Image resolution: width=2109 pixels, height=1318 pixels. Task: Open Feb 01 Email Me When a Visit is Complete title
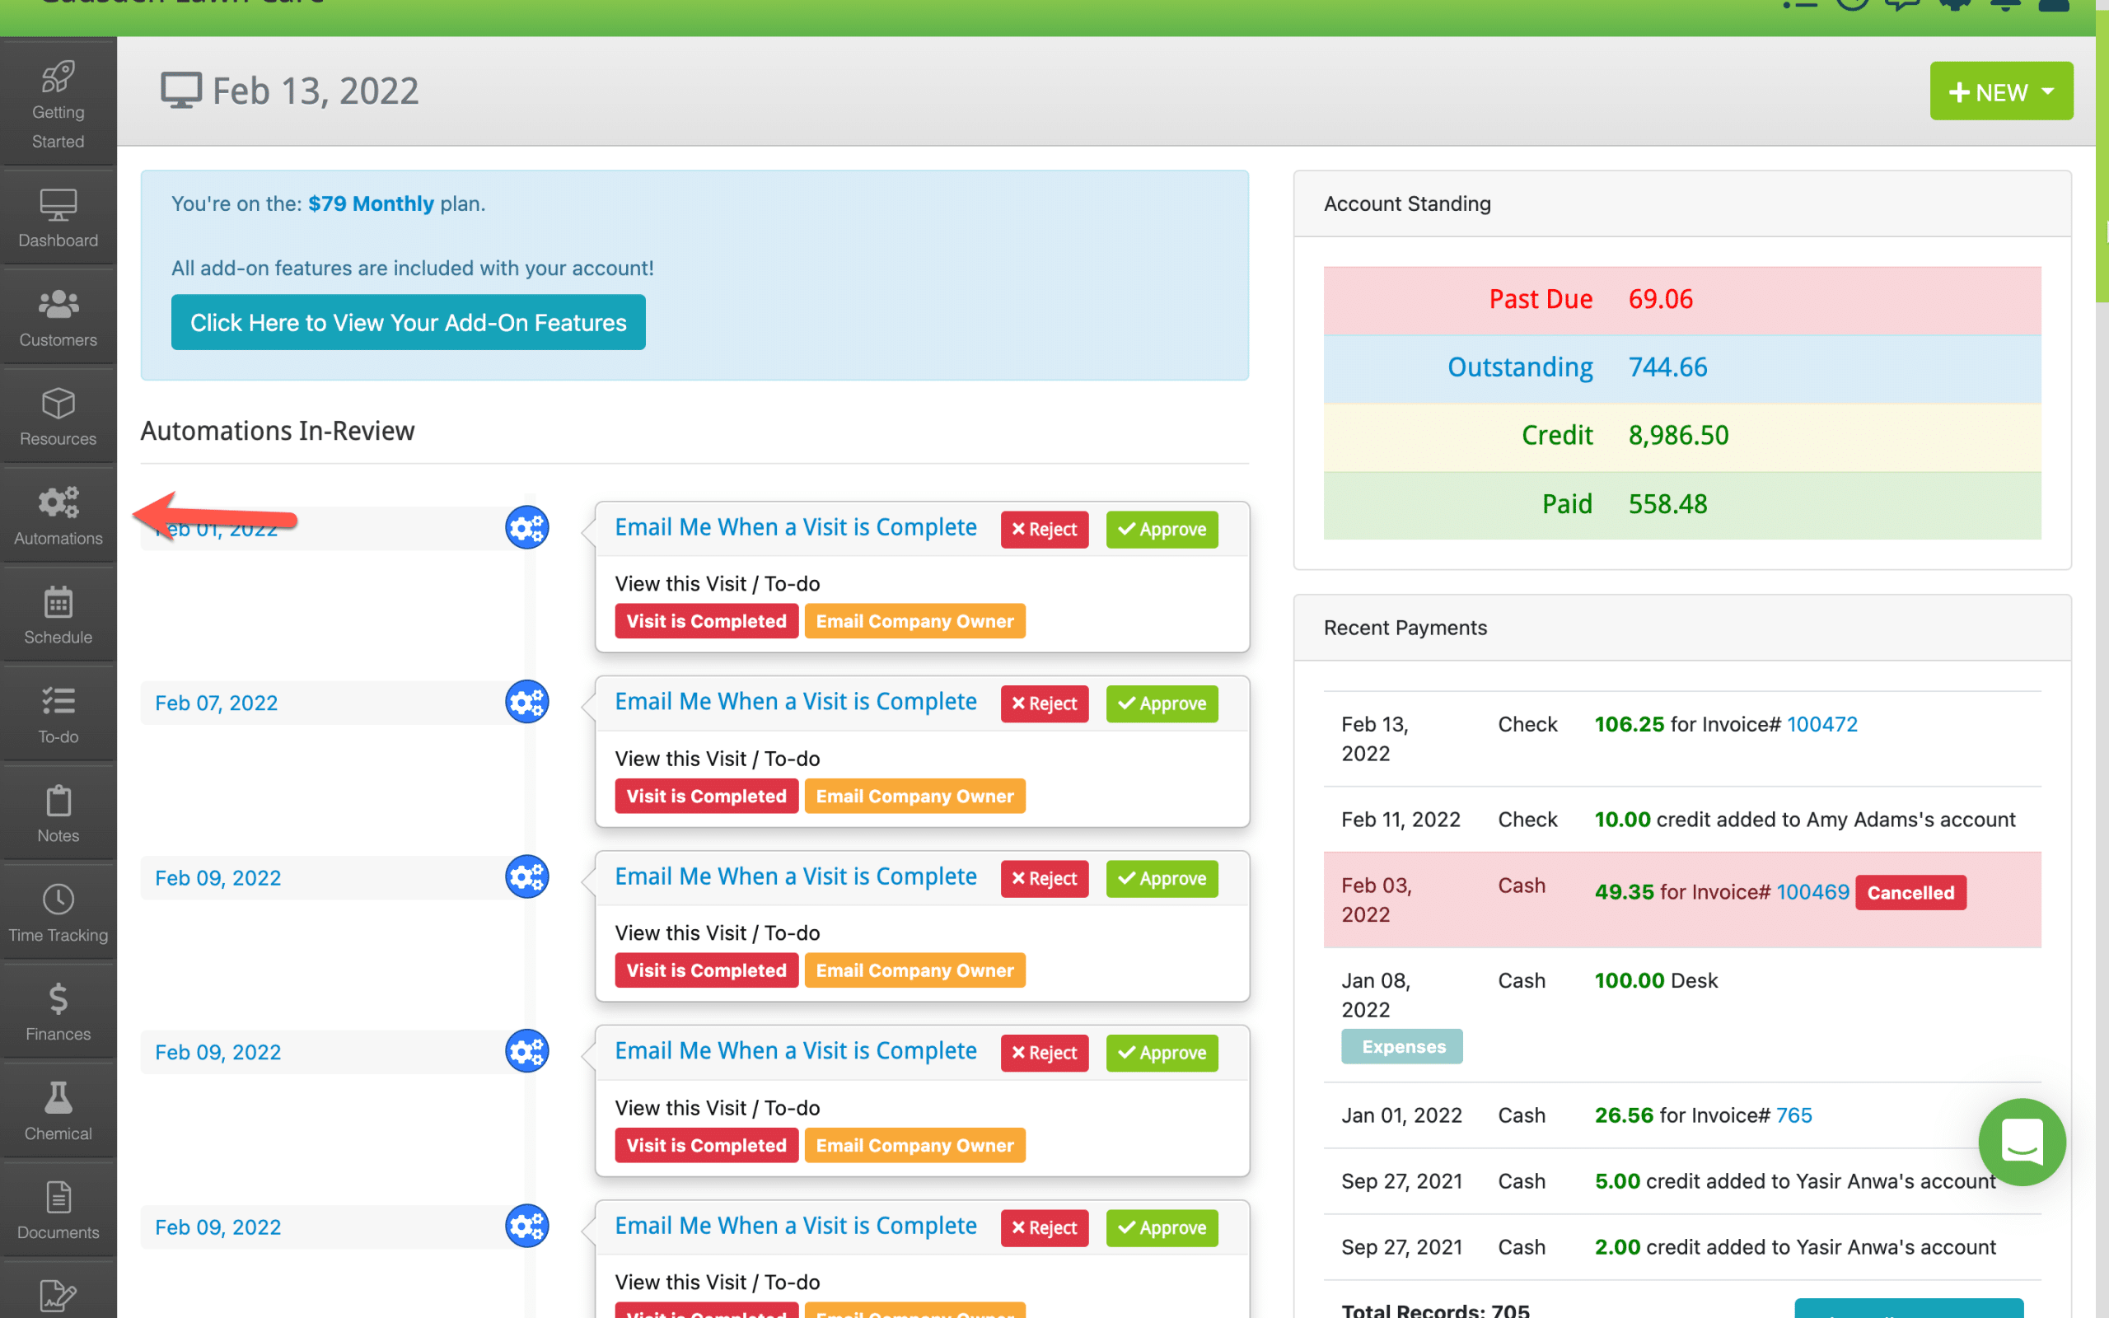[x=796, y=527]
